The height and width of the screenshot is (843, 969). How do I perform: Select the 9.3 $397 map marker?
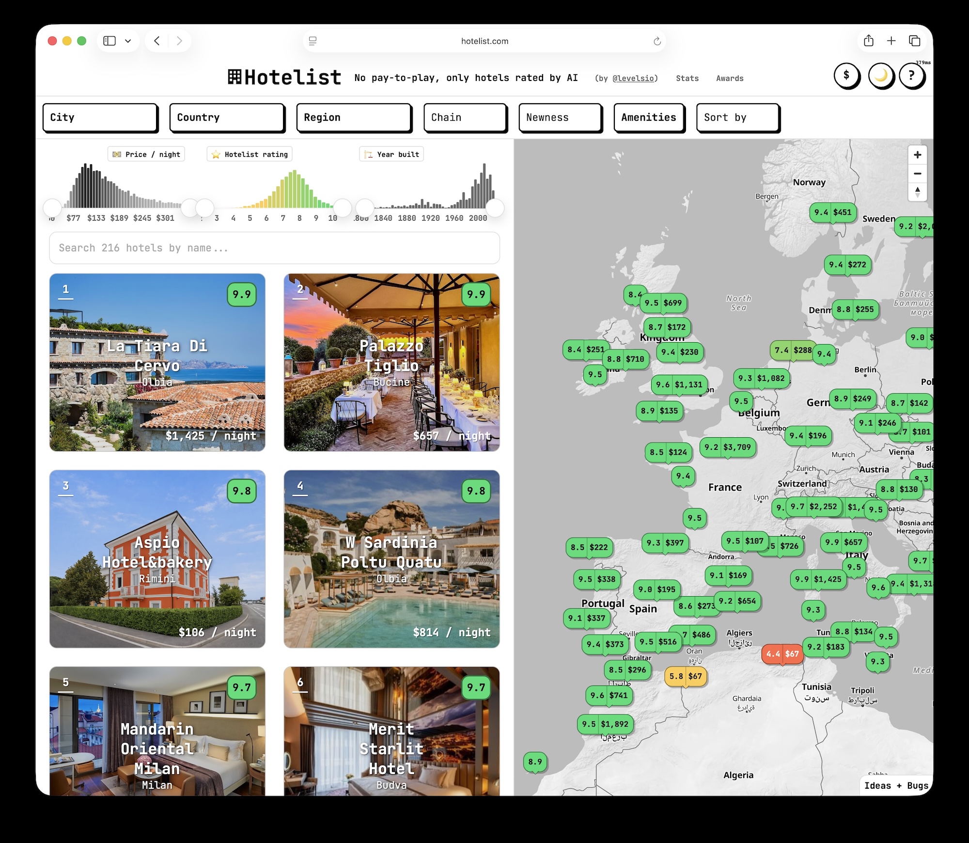(665, 543)
